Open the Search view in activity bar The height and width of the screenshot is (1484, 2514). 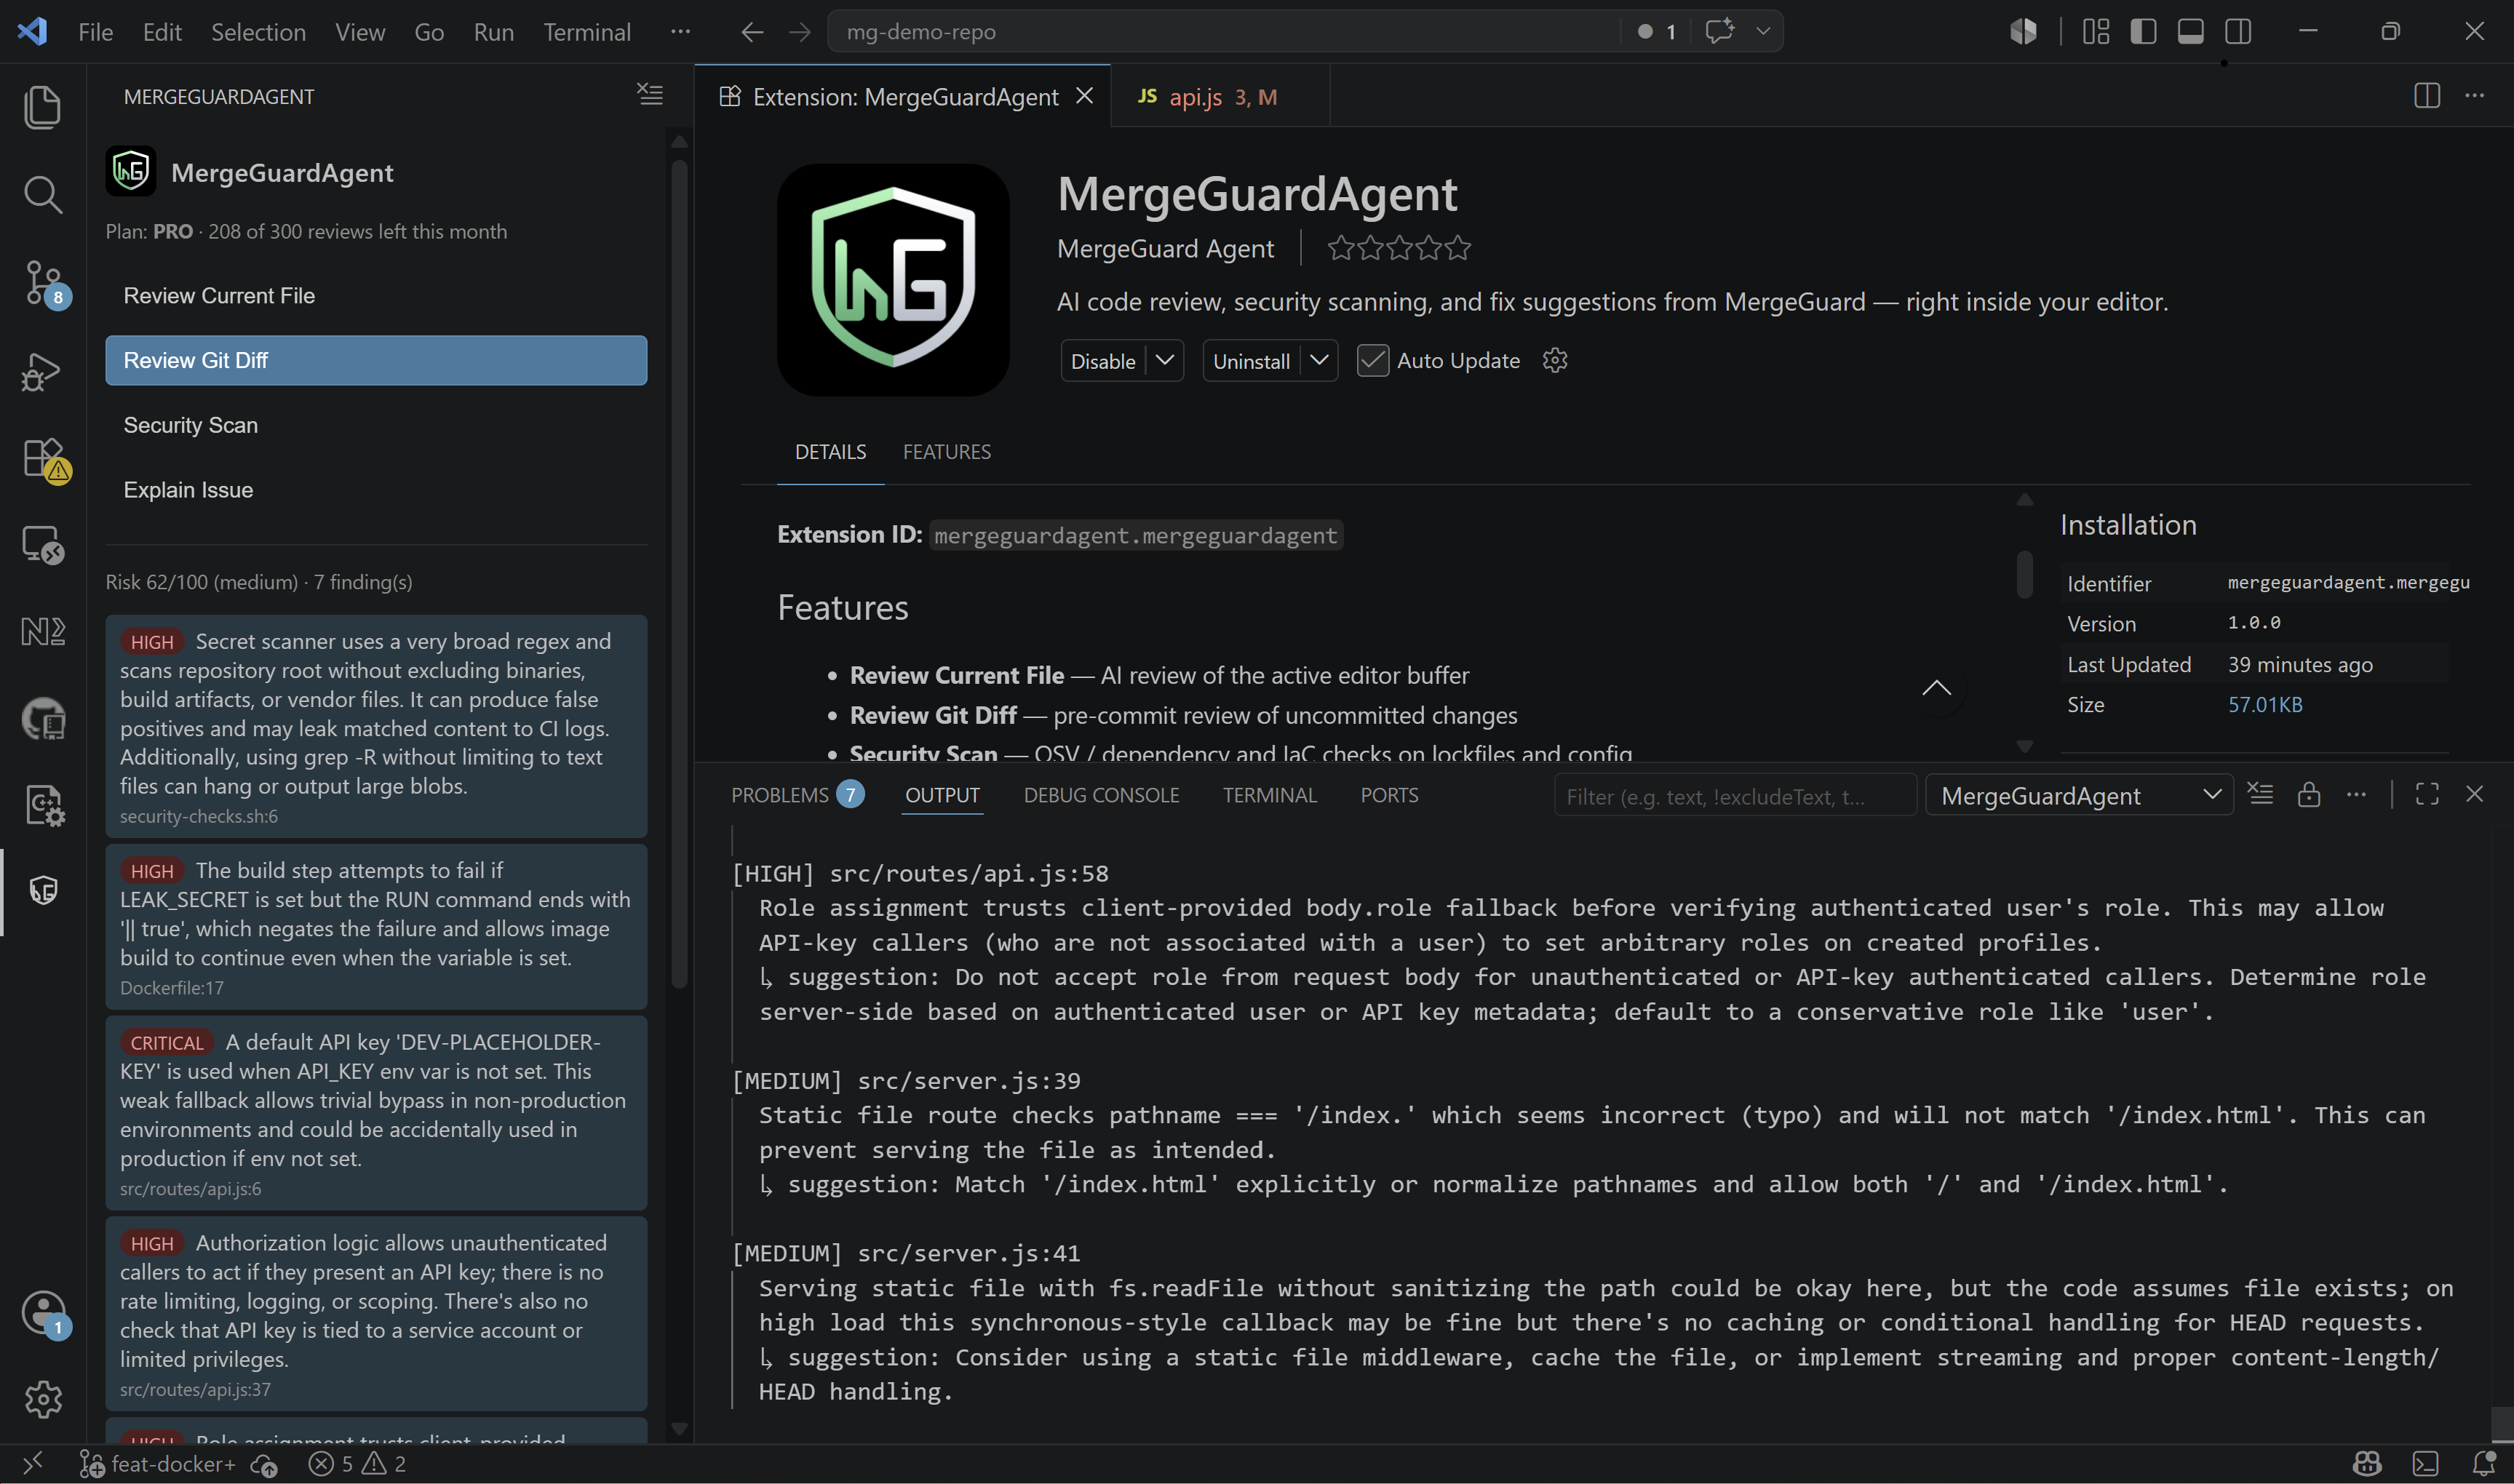point(42,194)
